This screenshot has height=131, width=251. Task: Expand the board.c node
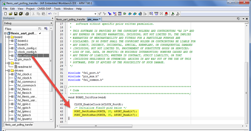click(x=12, y=41)
